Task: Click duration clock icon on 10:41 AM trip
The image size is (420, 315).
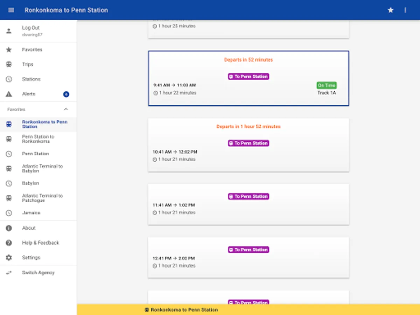Action: (x=155, y=160)
